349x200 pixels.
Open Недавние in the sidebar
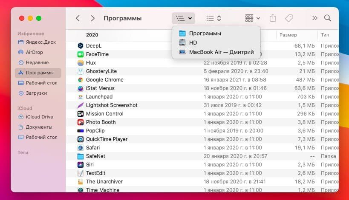click(38, 62)
